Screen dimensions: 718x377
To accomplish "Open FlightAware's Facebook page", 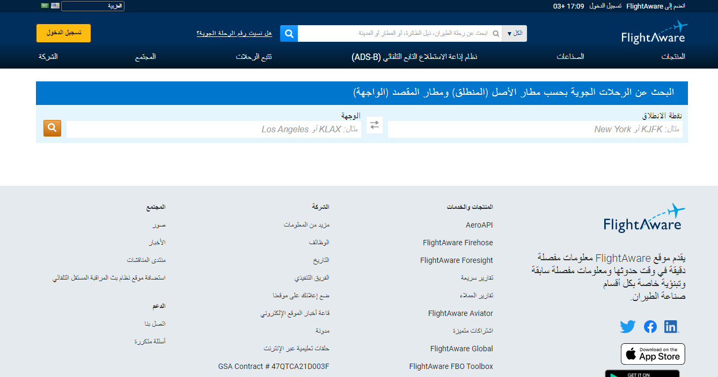I will point(650,327).
